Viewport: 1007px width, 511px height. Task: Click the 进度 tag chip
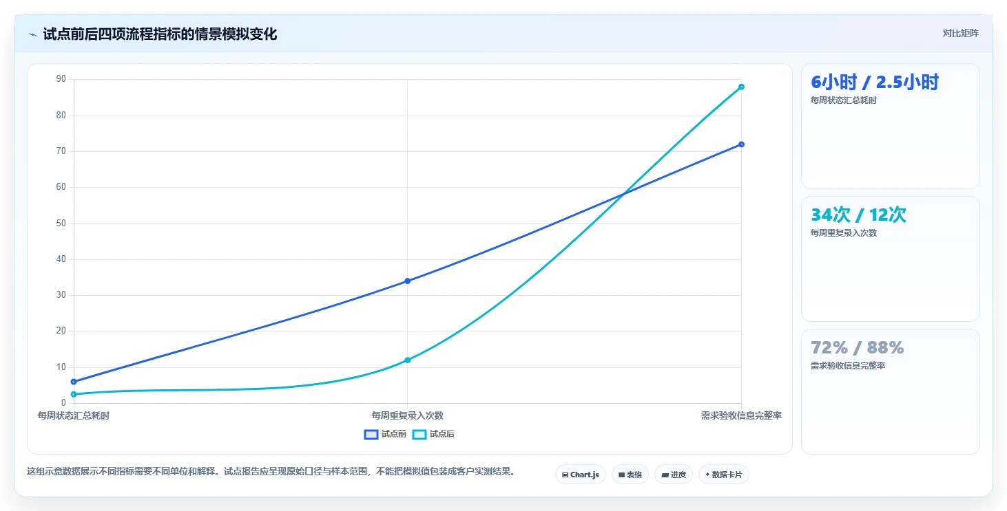tap(673, 475)
